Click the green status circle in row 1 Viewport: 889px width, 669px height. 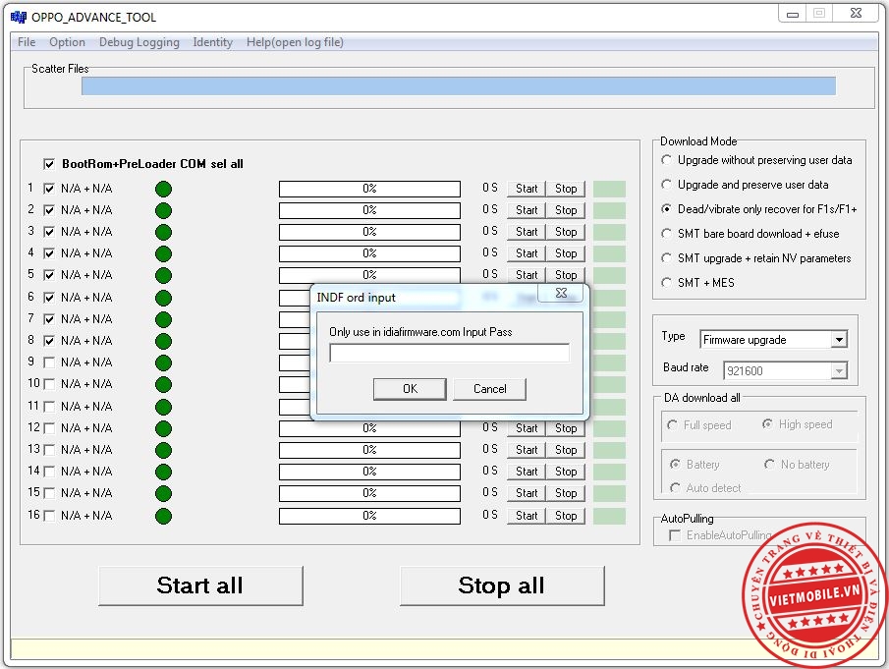coord(163,189)
